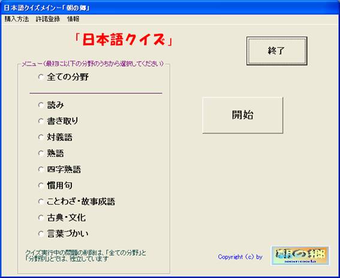Click the 終了 exit button
The image size is (340, 278).
[x=276, y=51]
